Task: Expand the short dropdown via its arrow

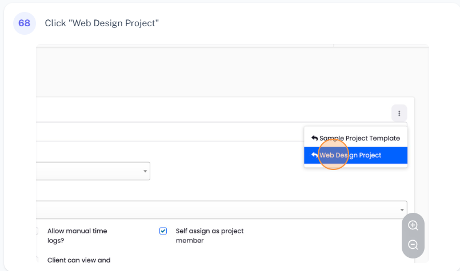Action: pos(145,171)
